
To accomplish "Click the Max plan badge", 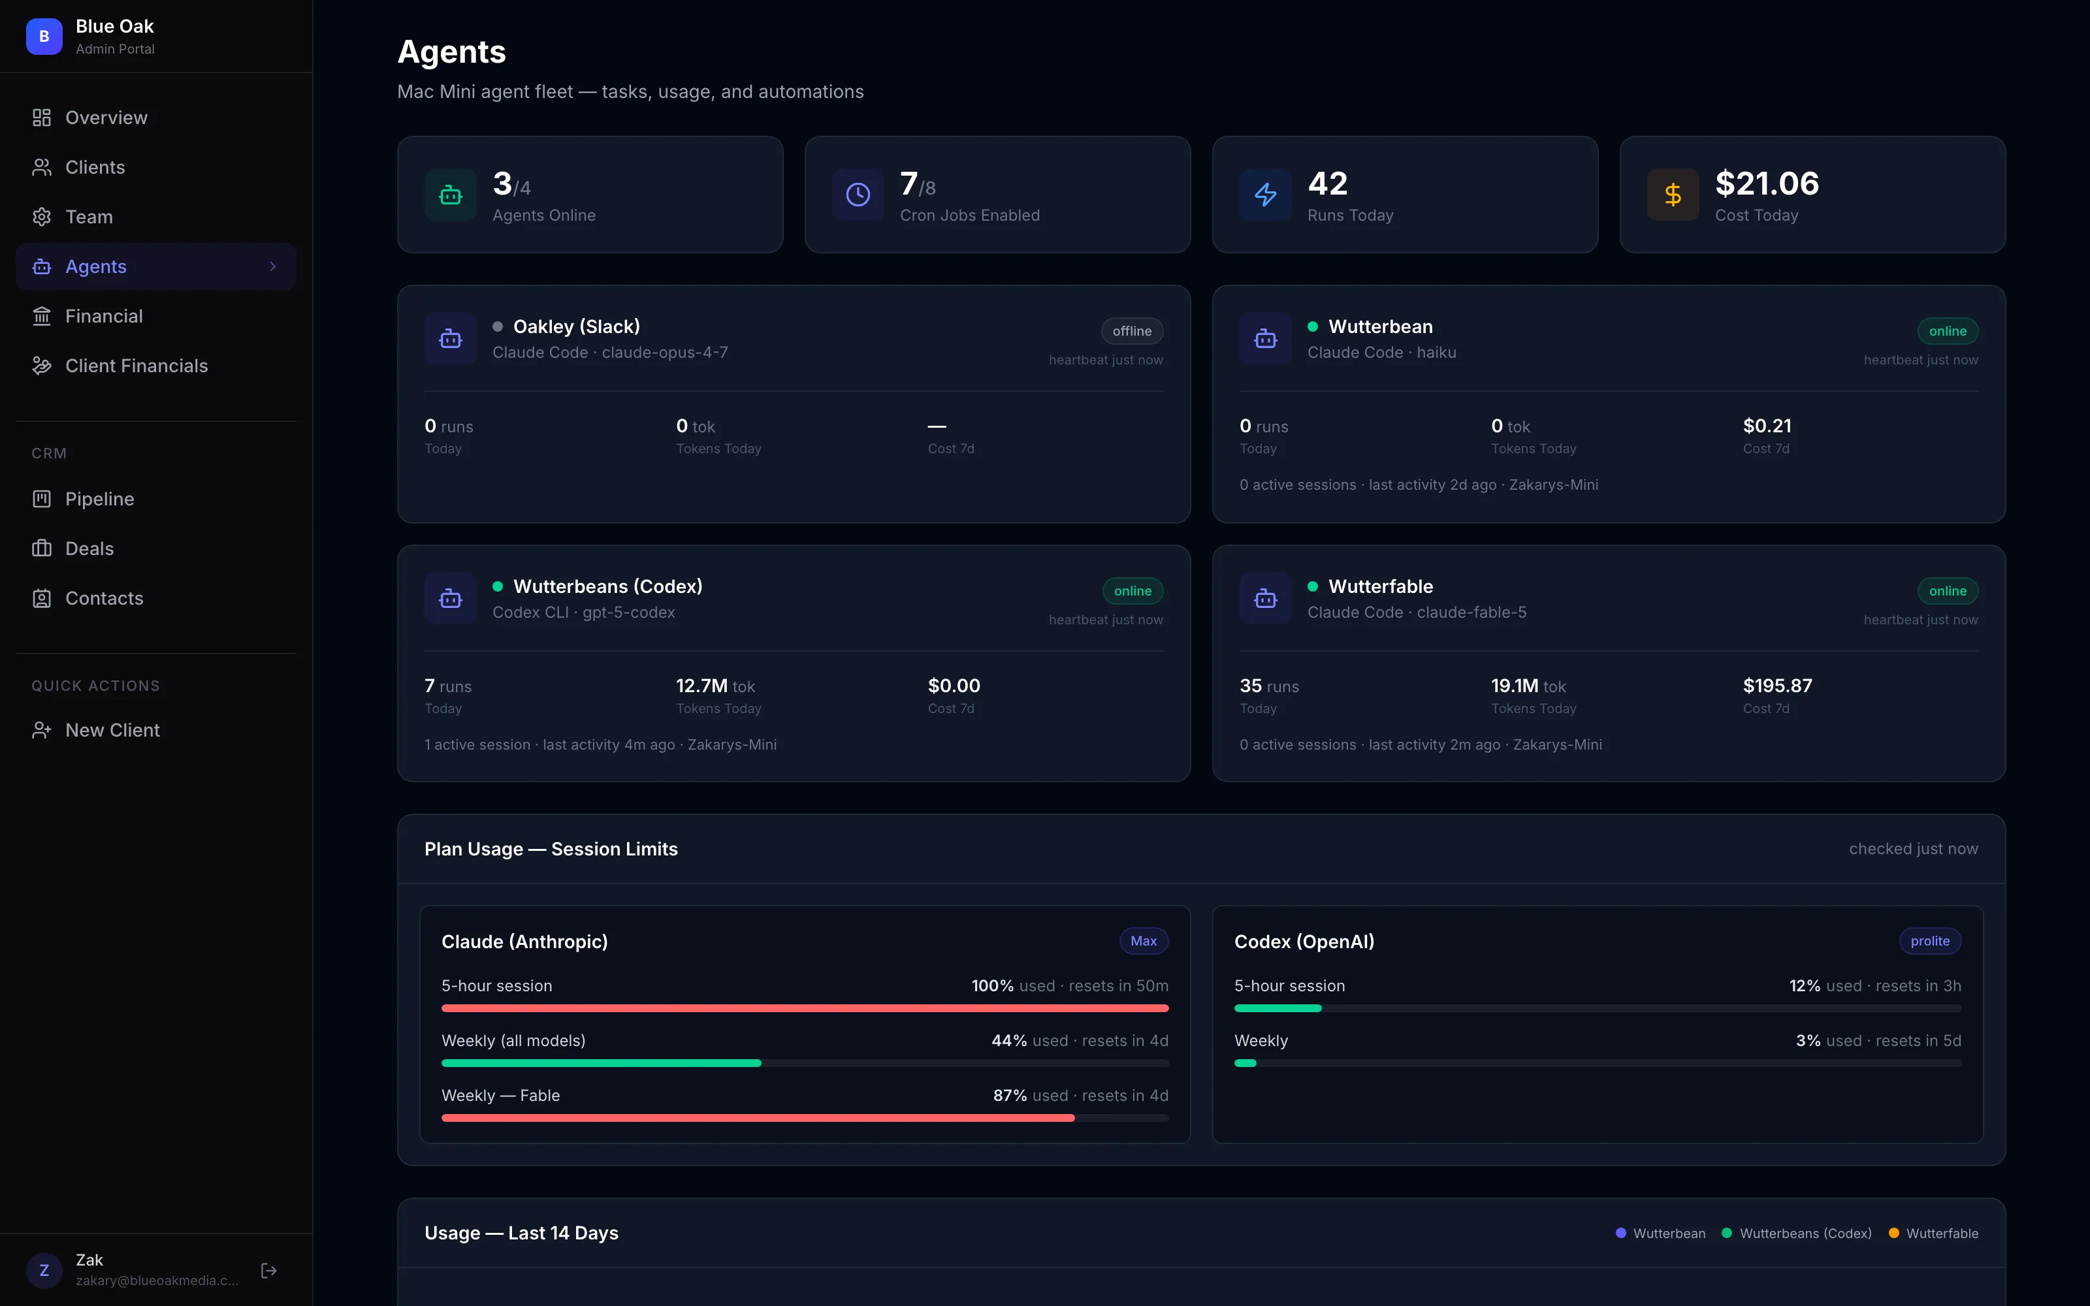I will click(1144, 942).
